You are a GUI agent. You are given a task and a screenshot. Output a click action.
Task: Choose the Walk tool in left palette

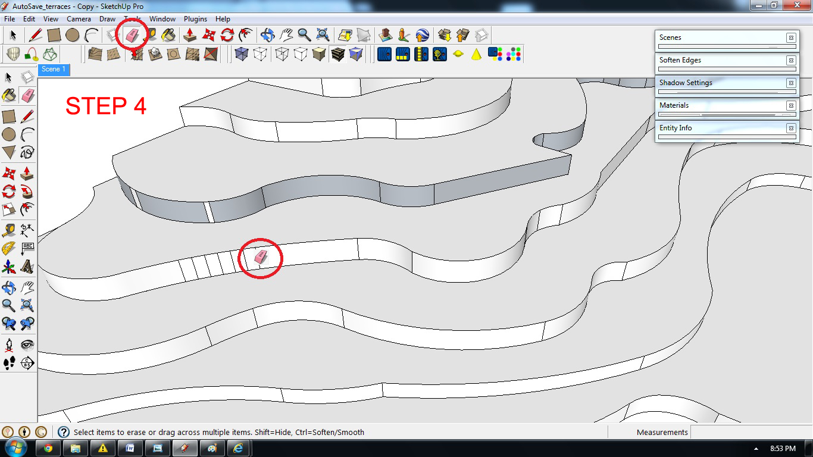(10, 363)
